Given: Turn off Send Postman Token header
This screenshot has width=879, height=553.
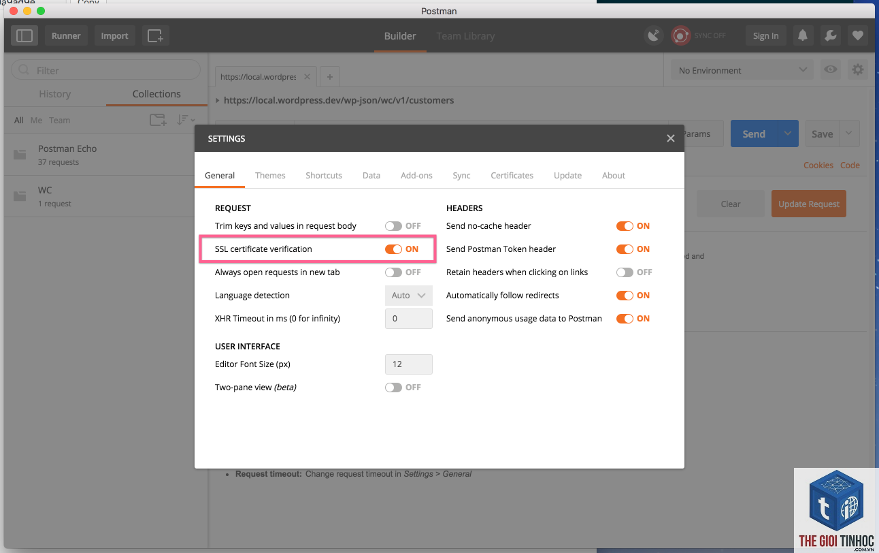Looking at the screenshot, I should [625, 249].
